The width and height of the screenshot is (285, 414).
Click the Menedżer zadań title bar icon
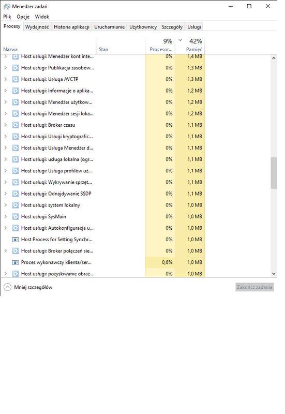click(7, 6)
